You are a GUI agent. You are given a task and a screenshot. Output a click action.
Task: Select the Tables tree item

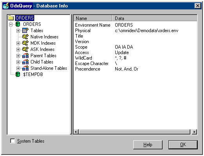(x=37, y=31)
